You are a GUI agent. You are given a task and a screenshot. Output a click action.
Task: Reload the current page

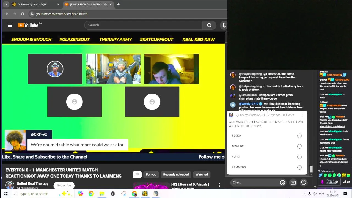(23, 14)
